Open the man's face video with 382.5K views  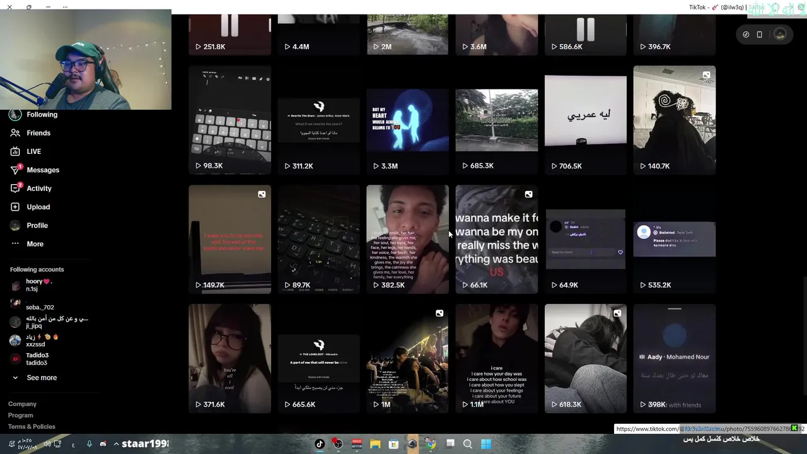(407, 239)
